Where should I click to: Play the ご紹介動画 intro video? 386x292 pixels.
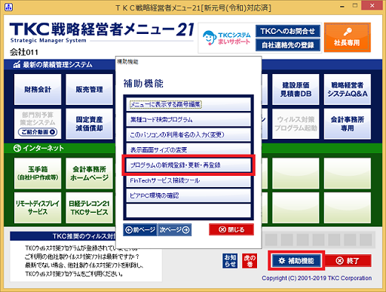[38, 132]
